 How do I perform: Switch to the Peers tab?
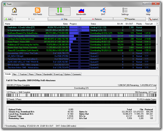[x=31, y=74]
